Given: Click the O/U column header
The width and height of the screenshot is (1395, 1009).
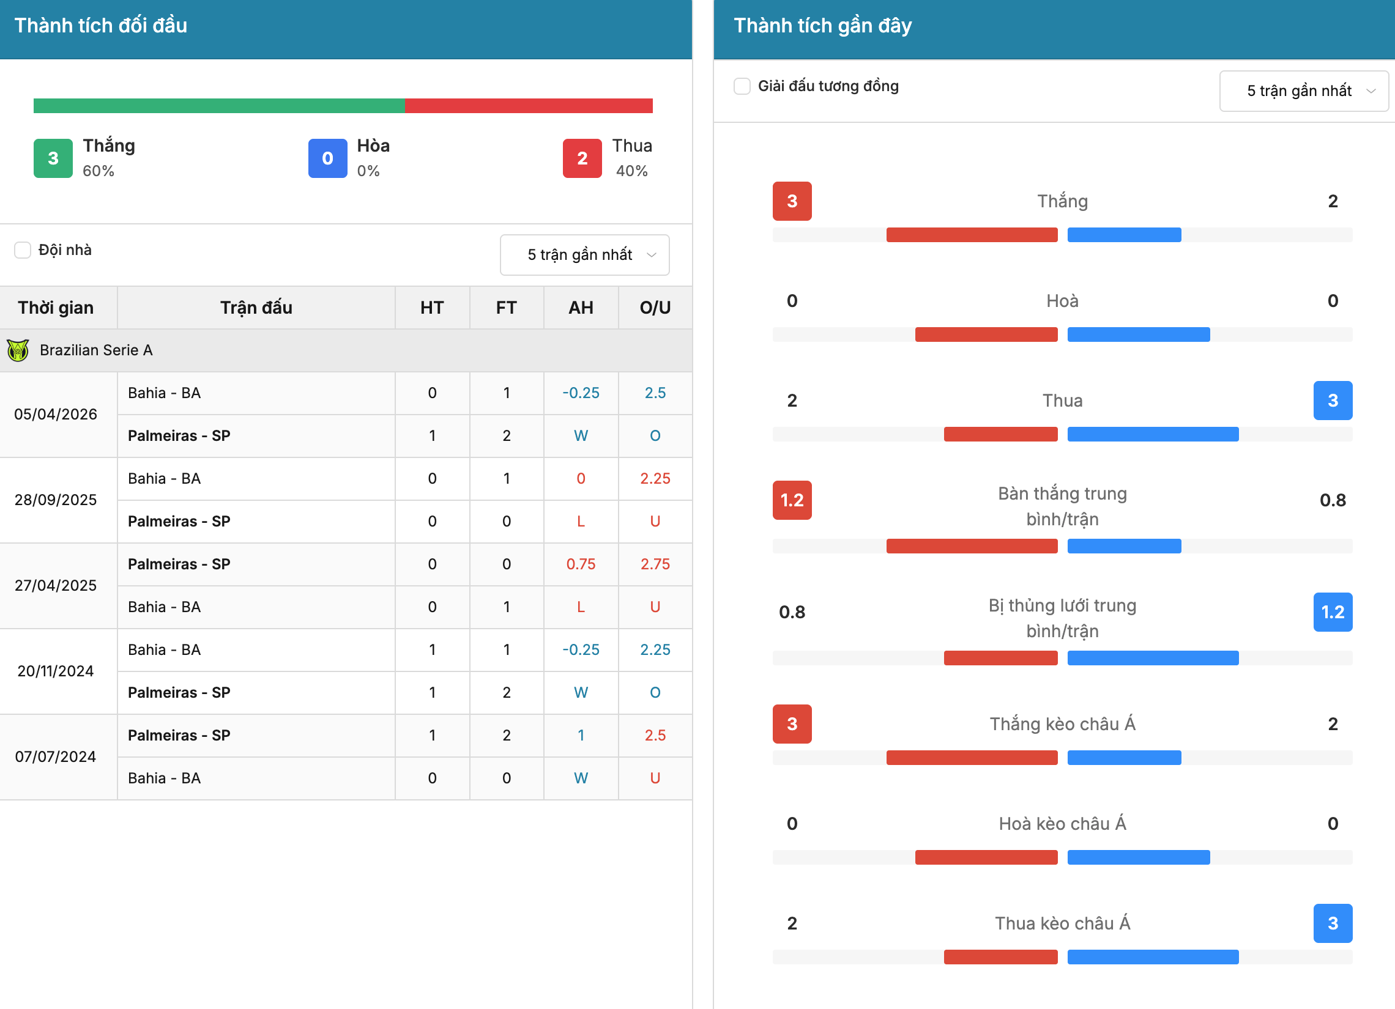Looking at the screenshot, I should click(655, 308).
